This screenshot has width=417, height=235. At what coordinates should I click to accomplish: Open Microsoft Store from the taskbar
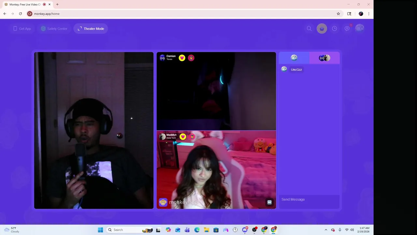[216, 230]
